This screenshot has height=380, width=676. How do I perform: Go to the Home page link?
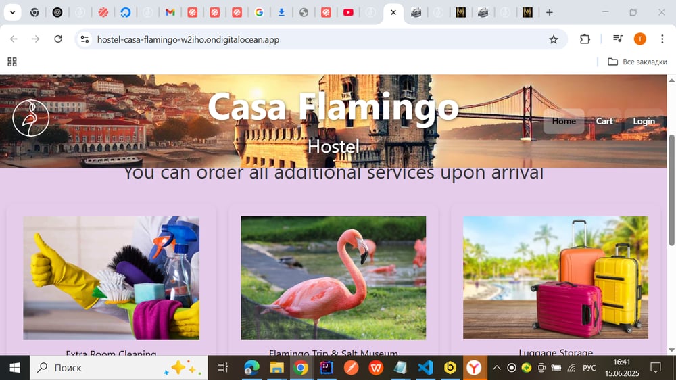[x=564, y=121]
